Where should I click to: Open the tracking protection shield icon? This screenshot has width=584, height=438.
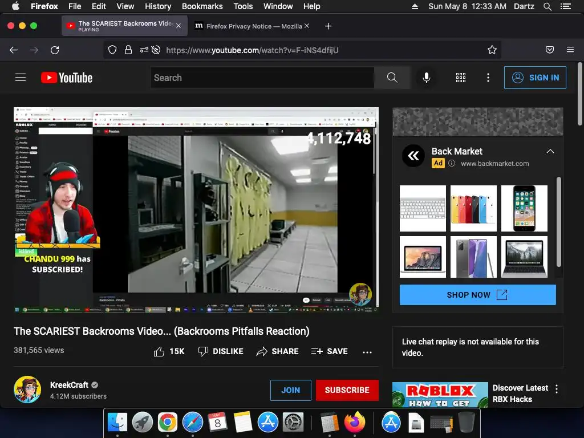(x=112, y=50)
